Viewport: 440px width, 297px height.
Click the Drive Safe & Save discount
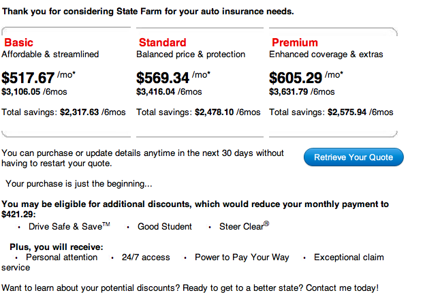(69, 226)
